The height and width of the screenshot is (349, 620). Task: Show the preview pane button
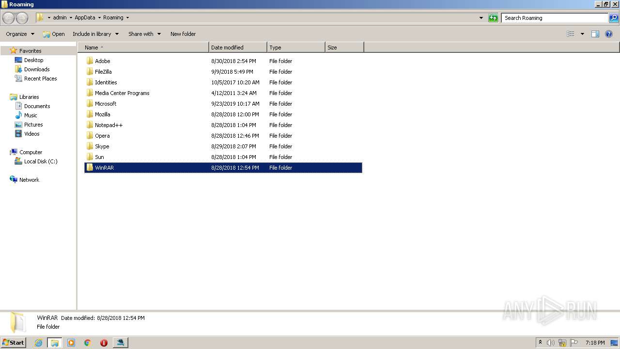pos(595,34)
